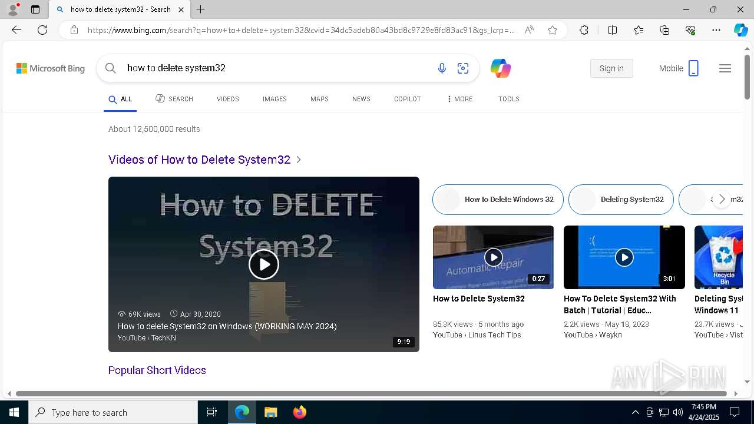Image resolution: width=754 pixels, height=424 pixels.
Task: Open 'How to Delete System32' Linus Tech Tips title
Action: 479,299
